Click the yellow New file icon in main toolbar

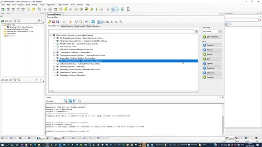pyautogui.click(x=29, y=9)
